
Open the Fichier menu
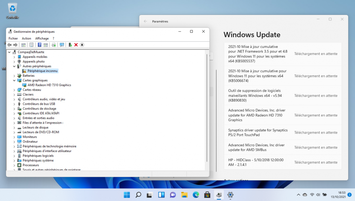[13, 38]
